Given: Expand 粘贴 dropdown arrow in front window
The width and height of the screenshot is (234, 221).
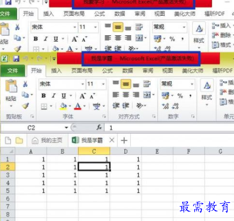Looking at the screenshot, I should (11, 106).
